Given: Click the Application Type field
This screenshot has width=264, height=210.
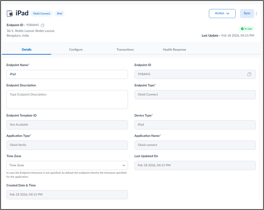Looking at the screenshot, I should (x=67, y=145).
